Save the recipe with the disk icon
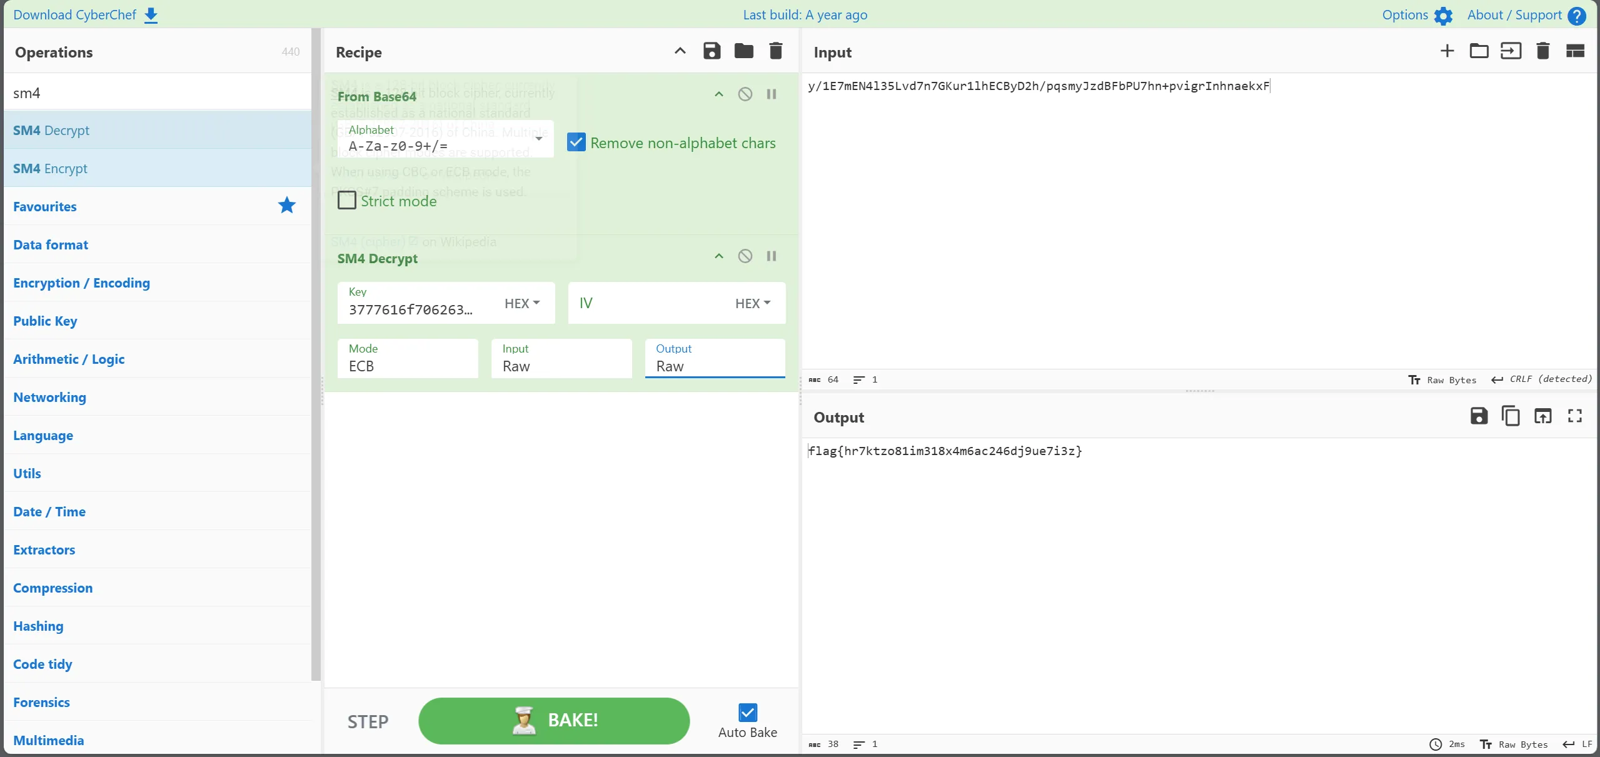This screenshot has height=757, width=1600. pyautogui.click(x=712, y=51)
